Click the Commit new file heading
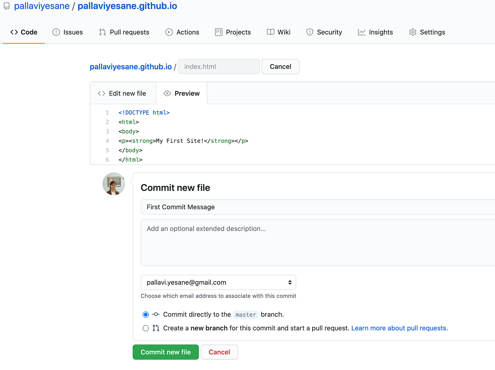Viewport: 495px width, 370px height. 175,188
